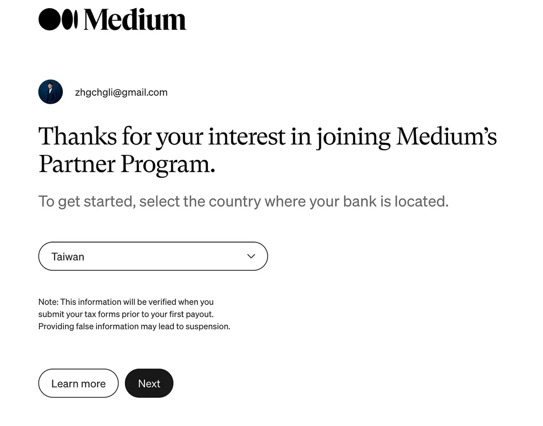The width and height of the screenshot is (543, 426).
Task: Click the 'Note: This information will be verified' line
Action: 126,302
